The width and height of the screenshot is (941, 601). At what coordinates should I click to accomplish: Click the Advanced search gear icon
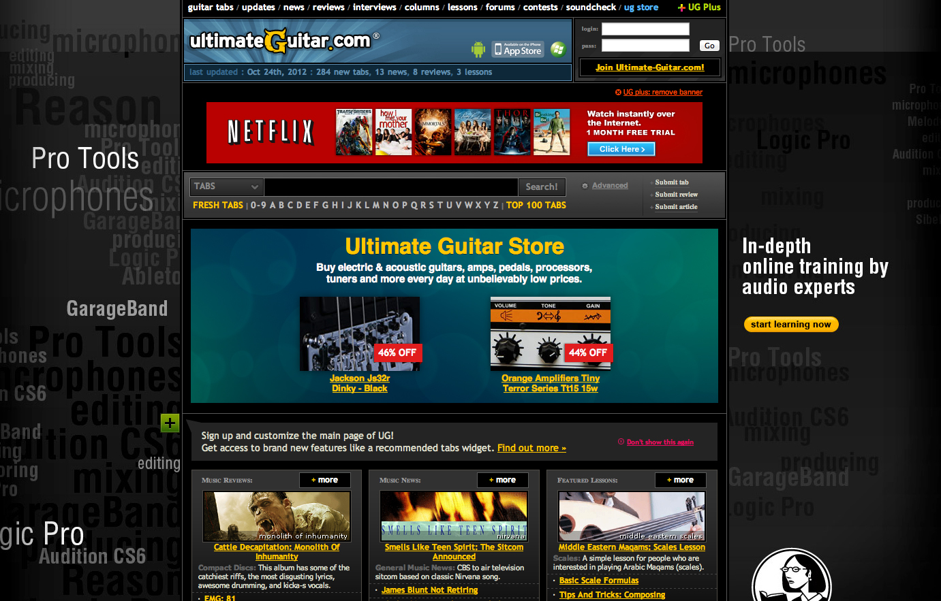point(585,186)
